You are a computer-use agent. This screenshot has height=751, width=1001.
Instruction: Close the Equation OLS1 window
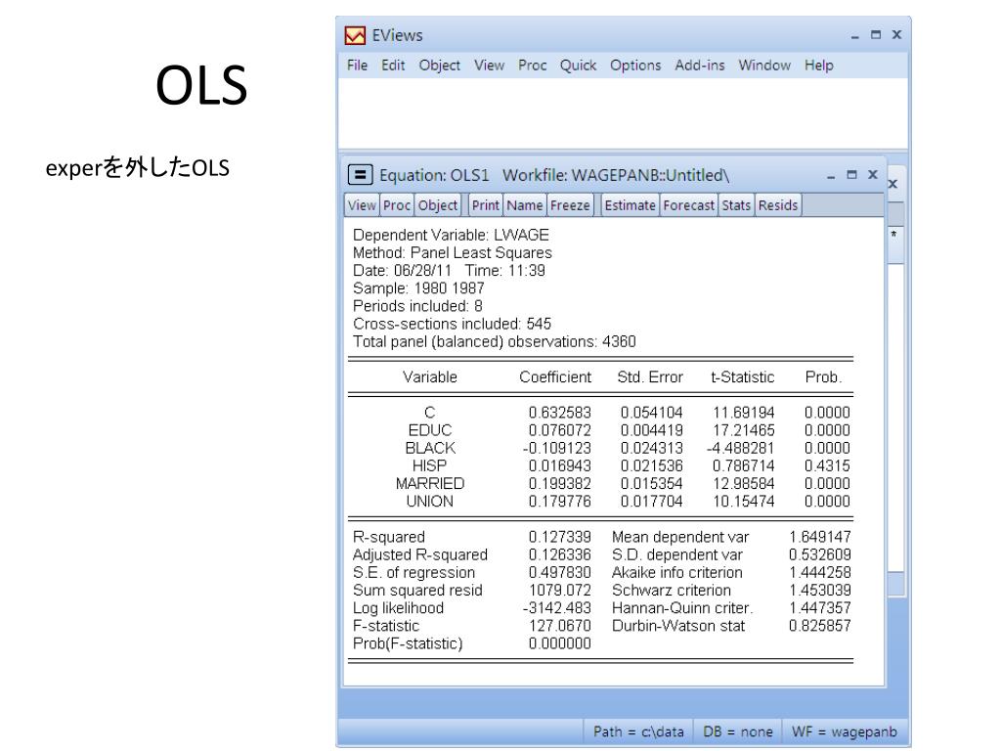[x=873, y=174]
